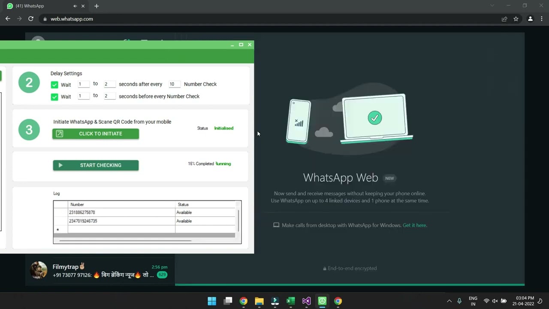This screenshot has width=549, height=309.
Task: Edit the Number Check count field showing 10
Action: point(175,84)
